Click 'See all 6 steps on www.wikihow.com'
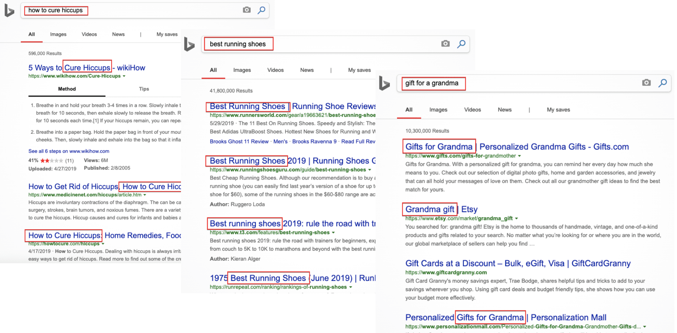Viewport: 677px width, 333px height. pos(69,151)
